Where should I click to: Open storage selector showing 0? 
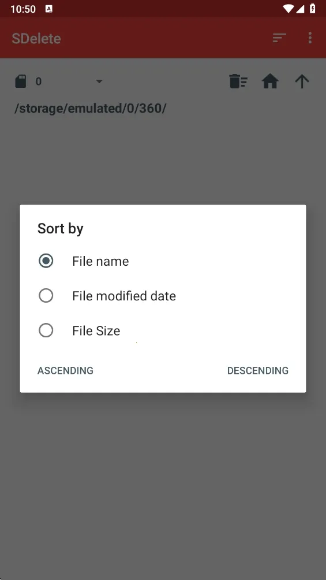(x=59, y=81)
